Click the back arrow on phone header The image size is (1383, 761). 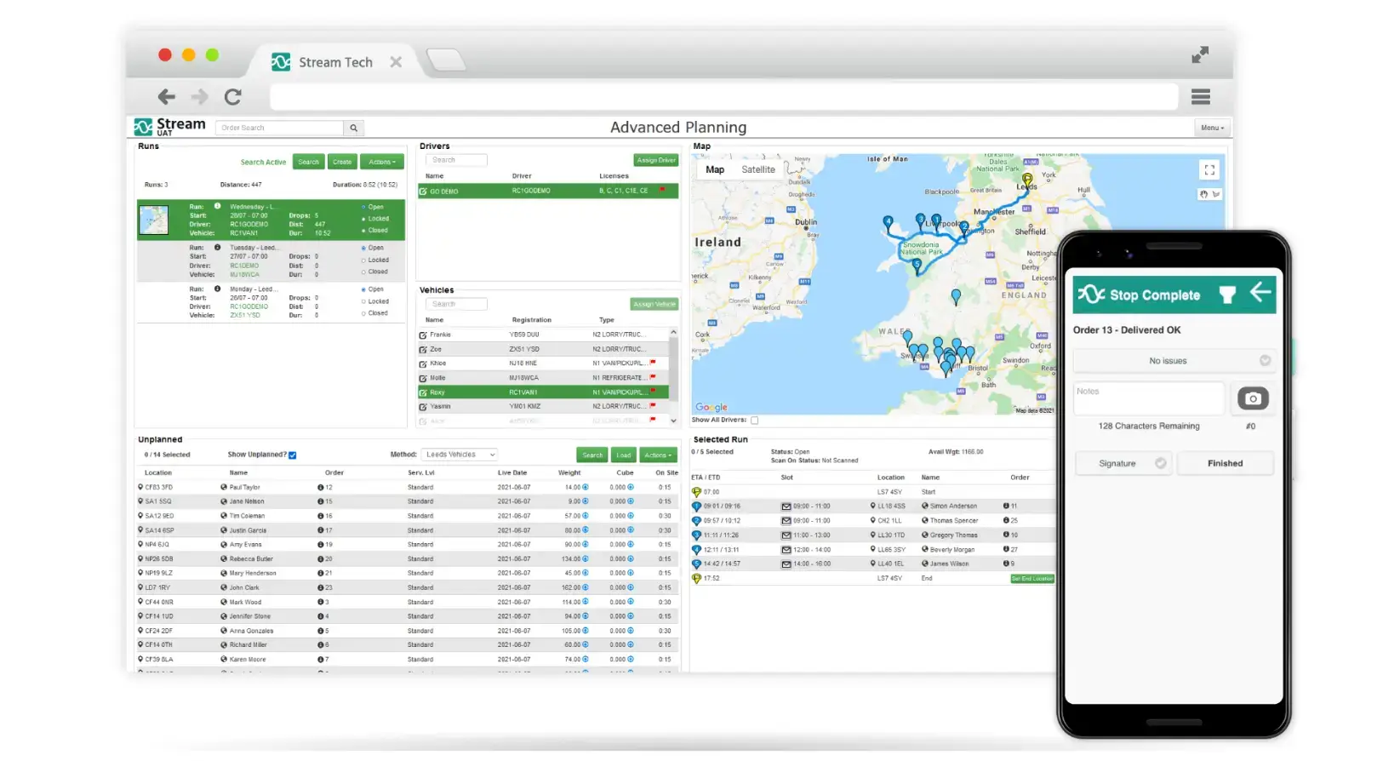point(1260,293)
